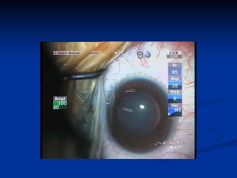The width and height of the screenshot is (237, 178).
Task: Click the 0.00 C.D.E. value
Action: click(174, 57)
